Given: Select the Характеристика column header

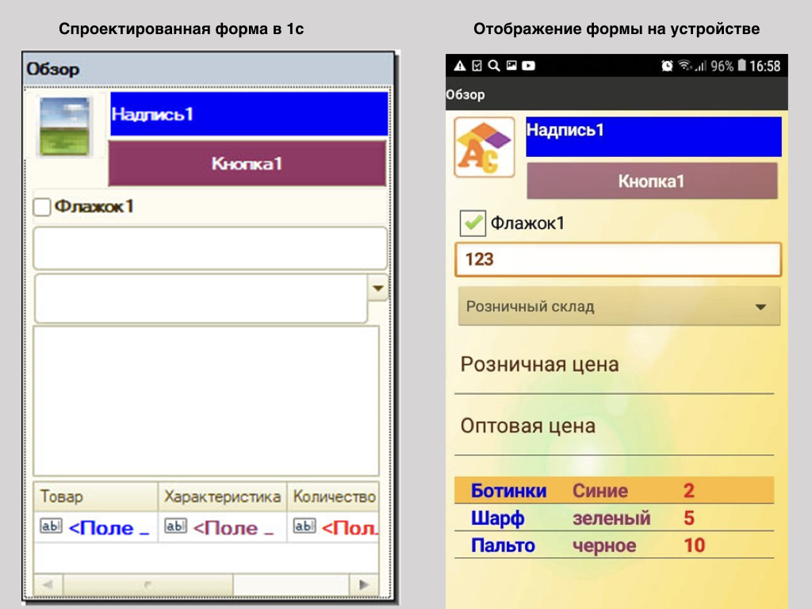Looking at the screenshot, I should [x=222, y=496].
